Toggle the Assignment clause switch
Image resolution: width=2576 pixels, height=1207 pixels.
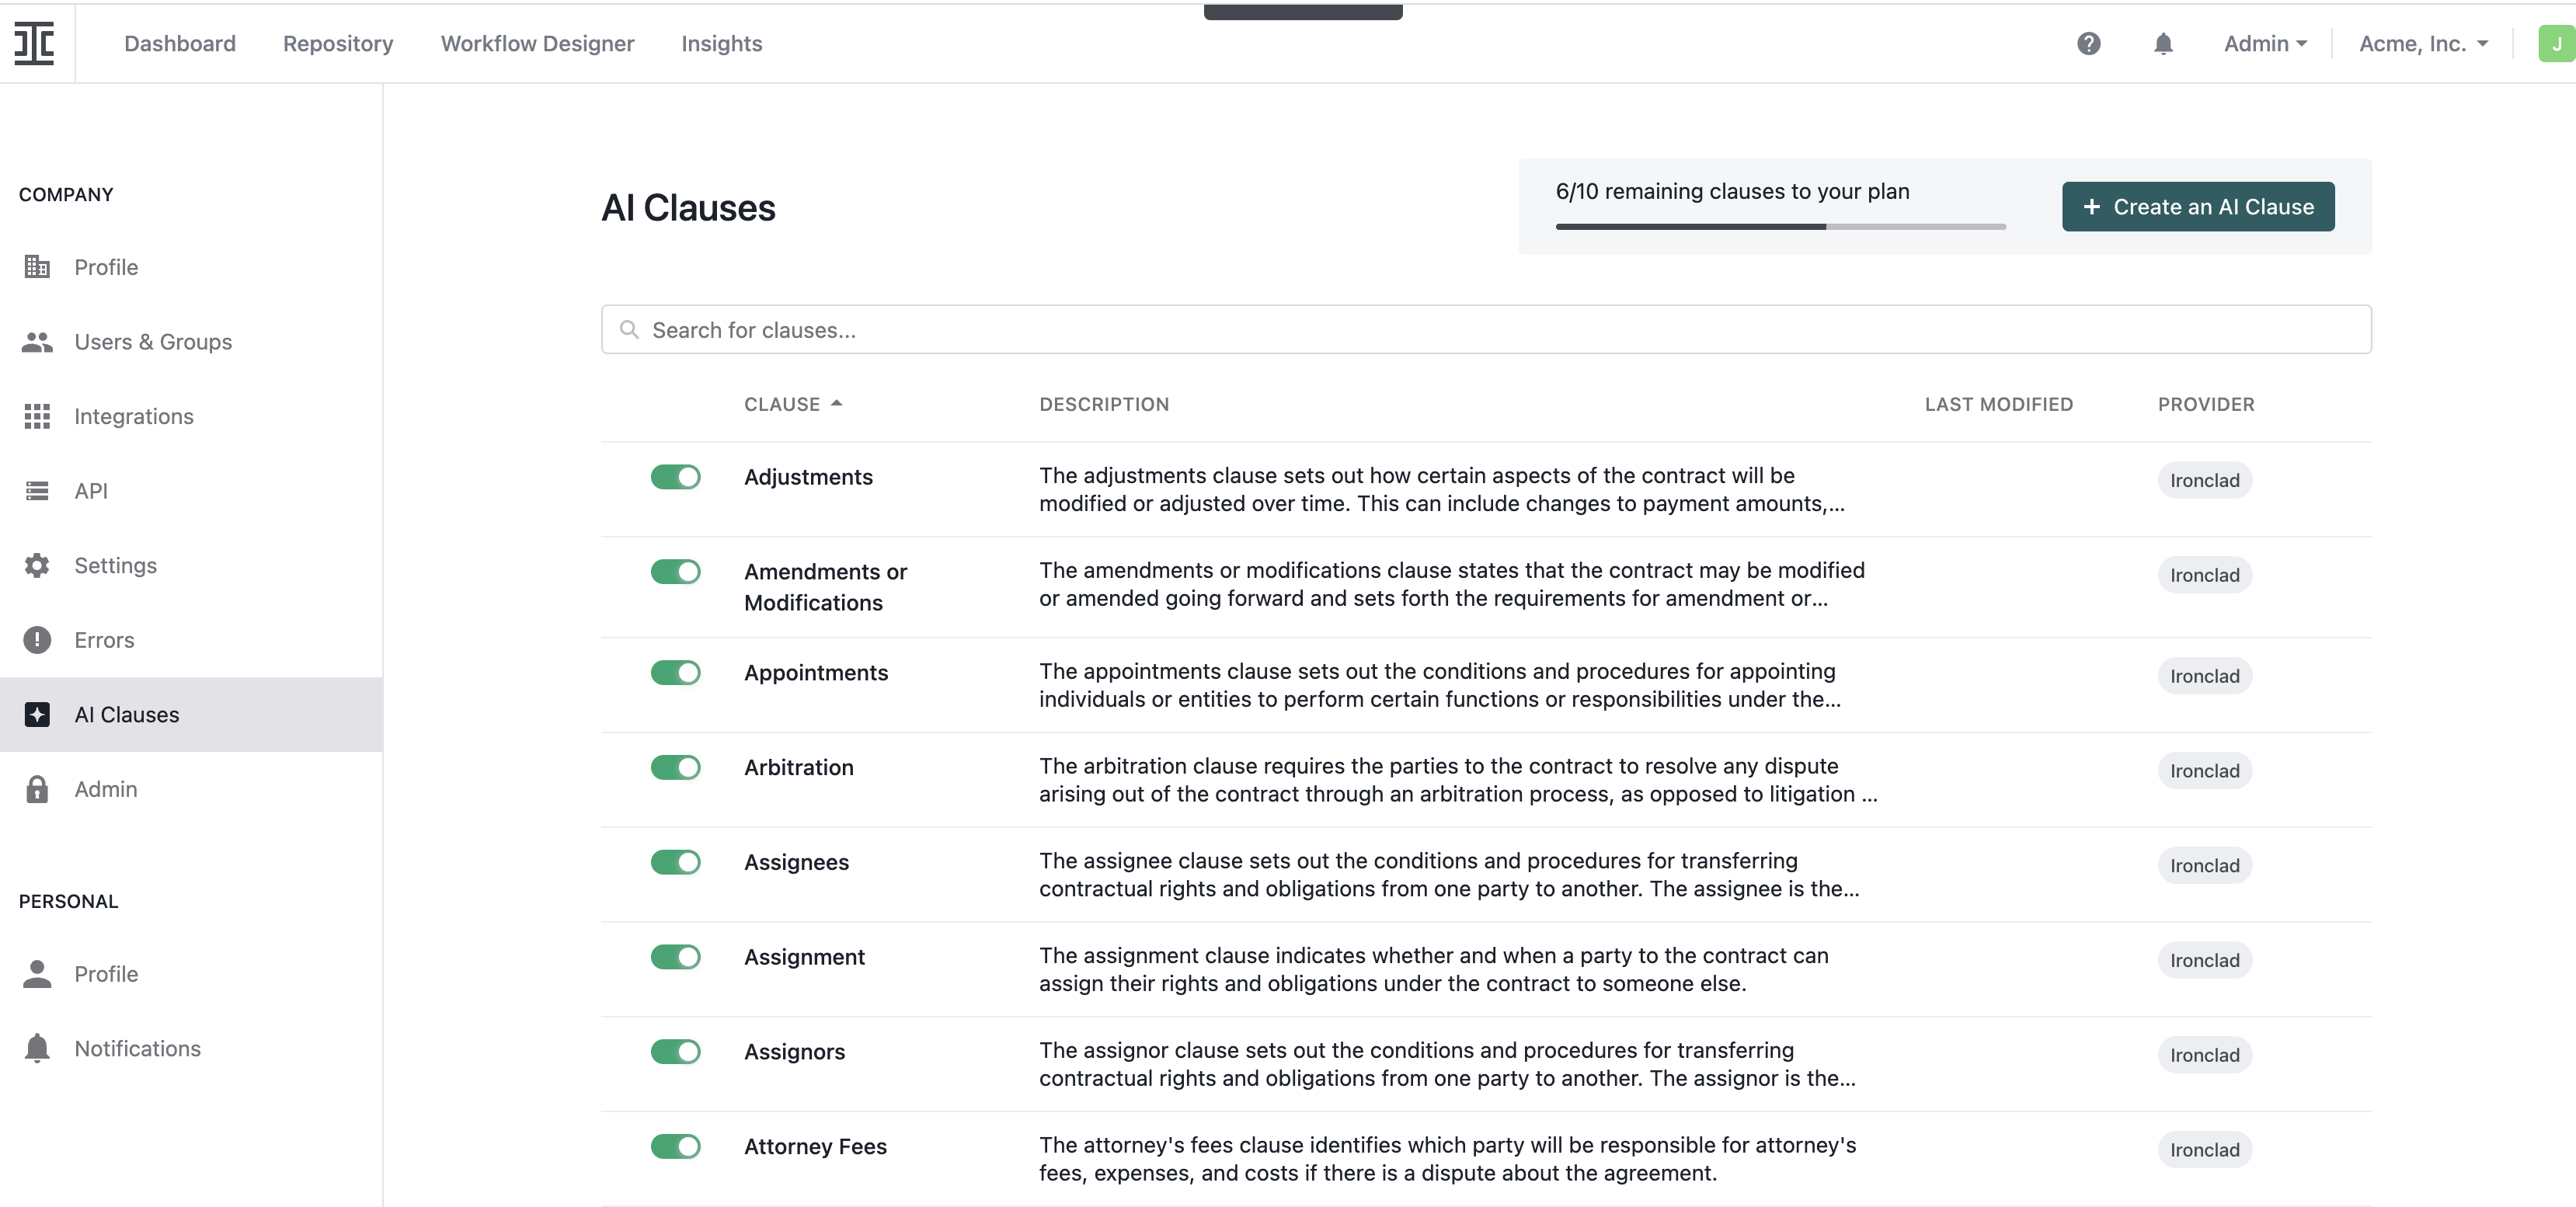(x=675, y=957)
